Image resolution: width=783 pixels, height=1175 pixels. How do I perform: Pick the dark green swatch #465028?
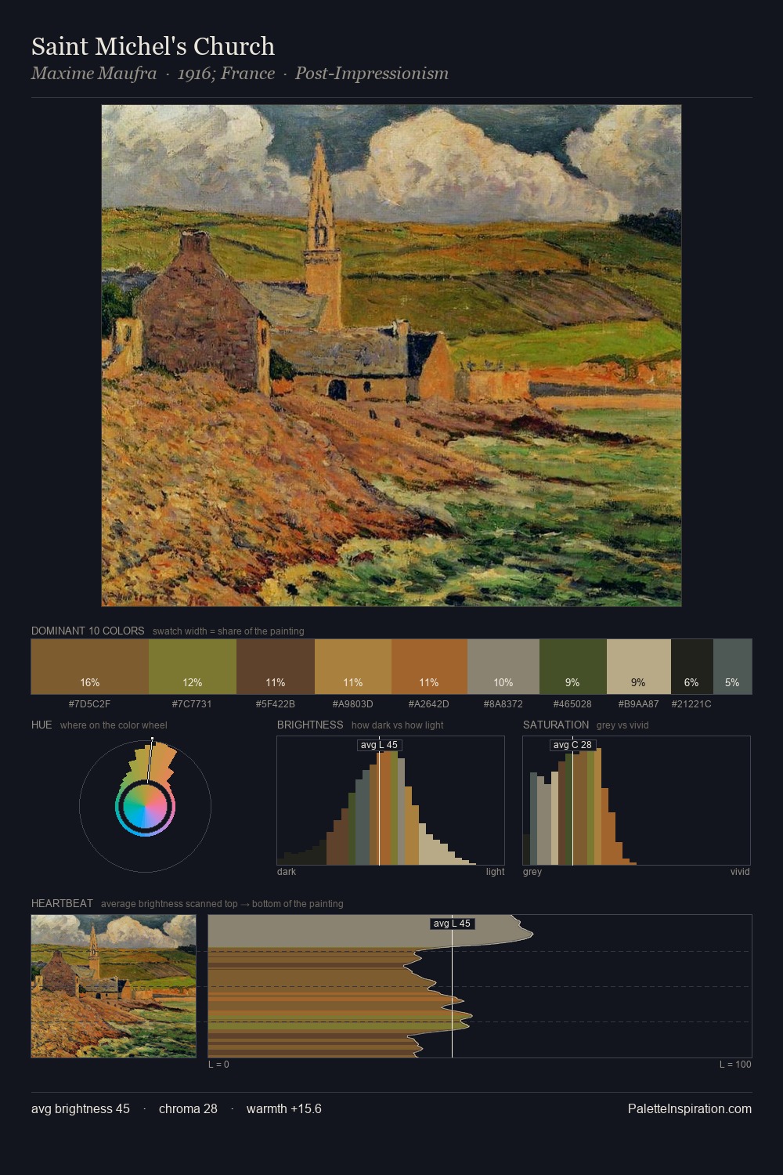click(573, 667)
